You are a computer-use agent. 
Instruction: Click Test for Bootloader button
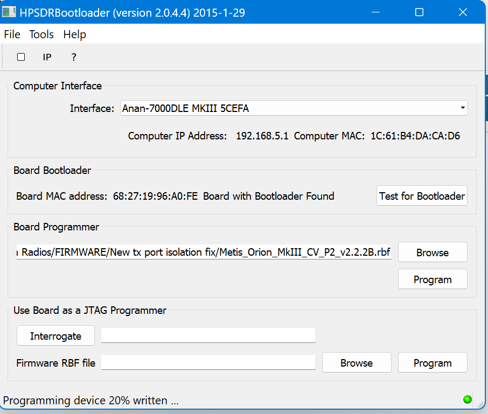[x=422, y=195]
